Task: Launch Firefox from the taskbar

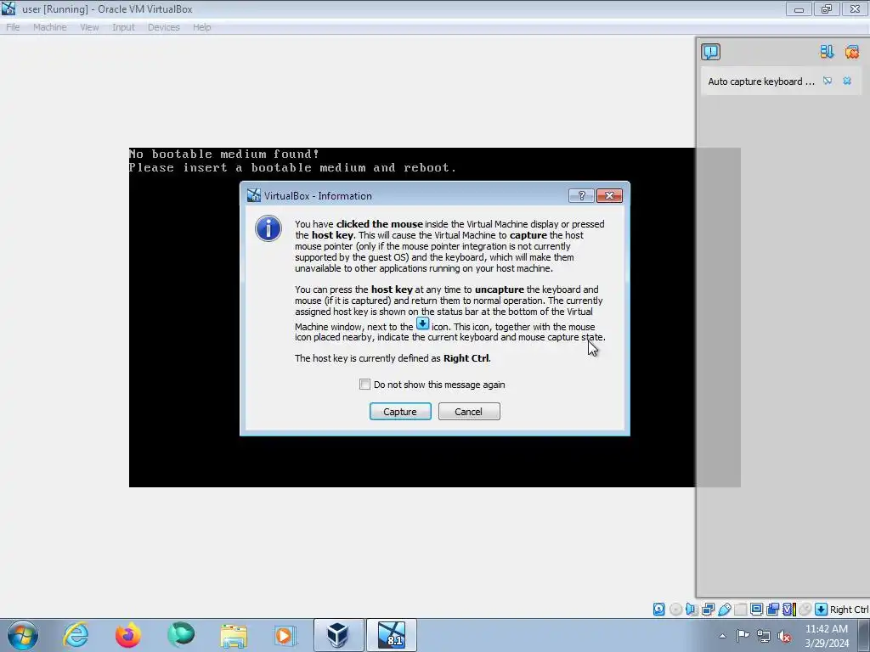Action: [x=128, y=635]
